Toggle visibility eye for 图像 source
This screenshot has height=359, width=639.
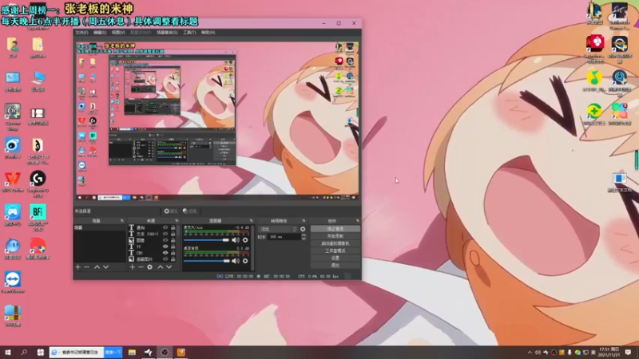coord(165,240)
